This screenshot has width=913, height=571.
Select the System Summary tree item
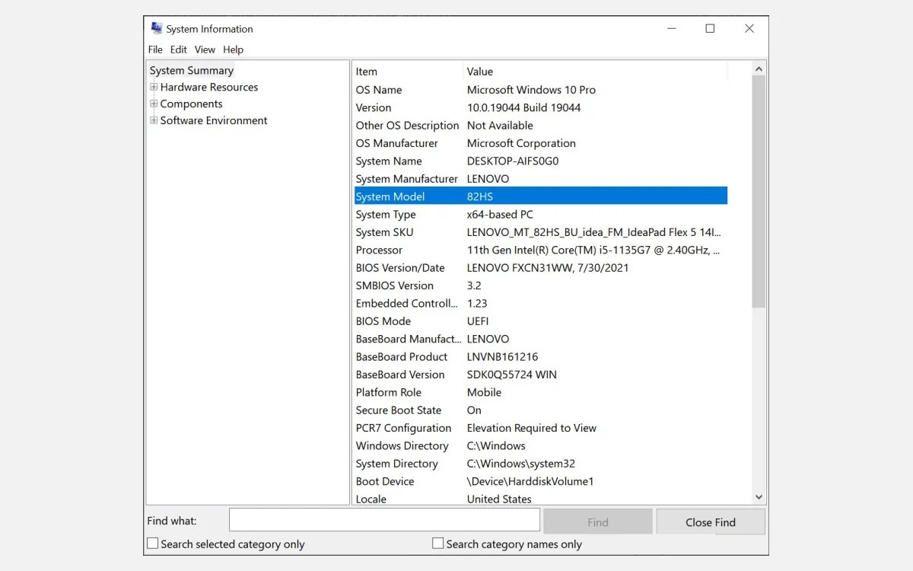(x=191, y=70)
